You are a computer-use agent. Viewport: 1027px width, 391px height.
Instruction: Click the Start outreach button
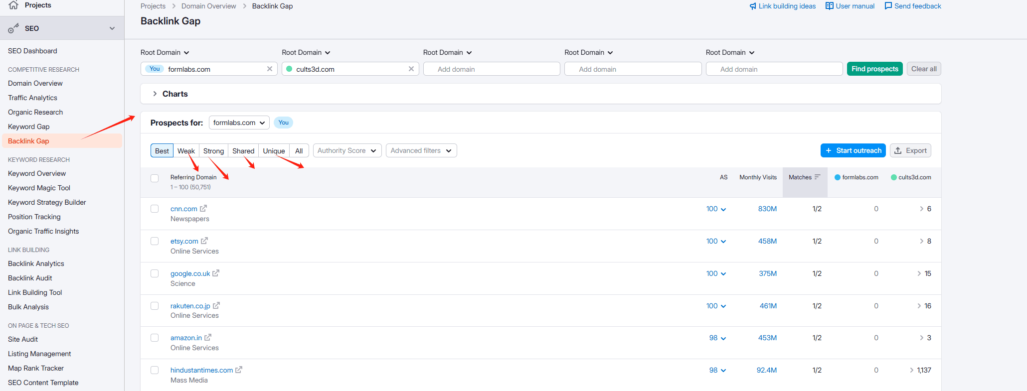[x=854, y=150]
